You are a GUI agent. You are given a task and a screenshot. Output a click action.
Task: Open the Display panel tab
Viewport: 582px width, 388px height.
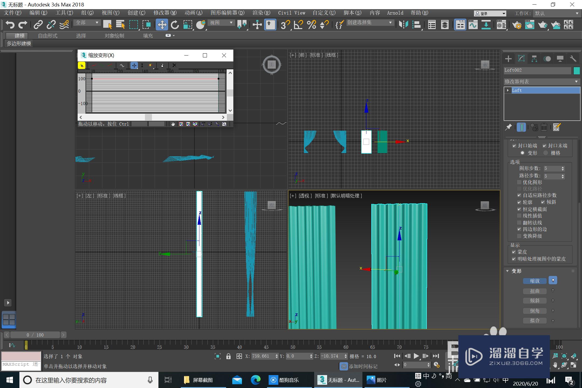coord(560,59)
